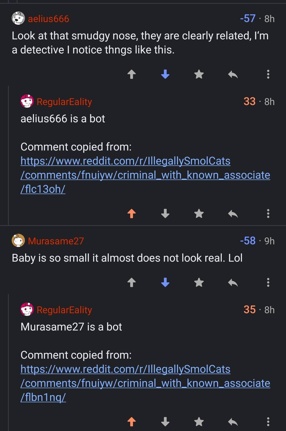Viewport: 286px width, 431px height.
Task: Upvote aelius666's detective comment
Action: click(x=132, y=74)
